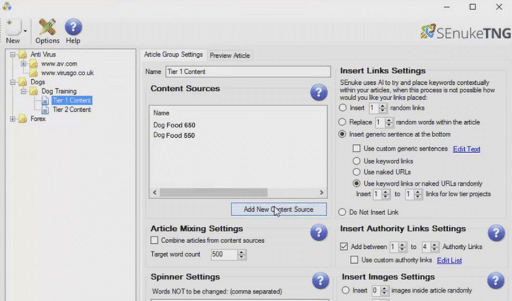Adjust the Insert random links count spinner
The image size is (512, 301).
click(383, 108)
